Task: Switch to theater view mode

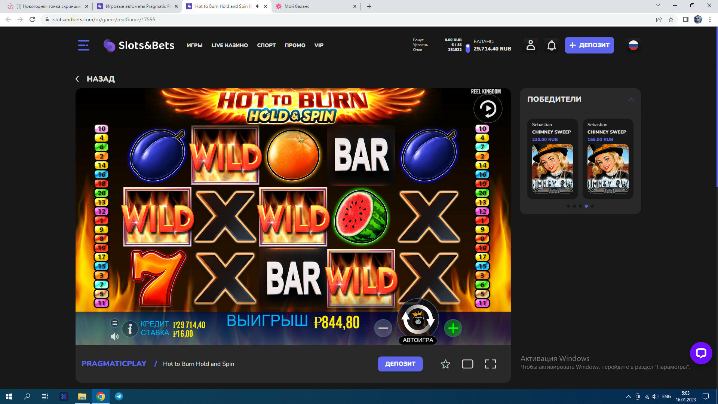Action: coord(467,364)
